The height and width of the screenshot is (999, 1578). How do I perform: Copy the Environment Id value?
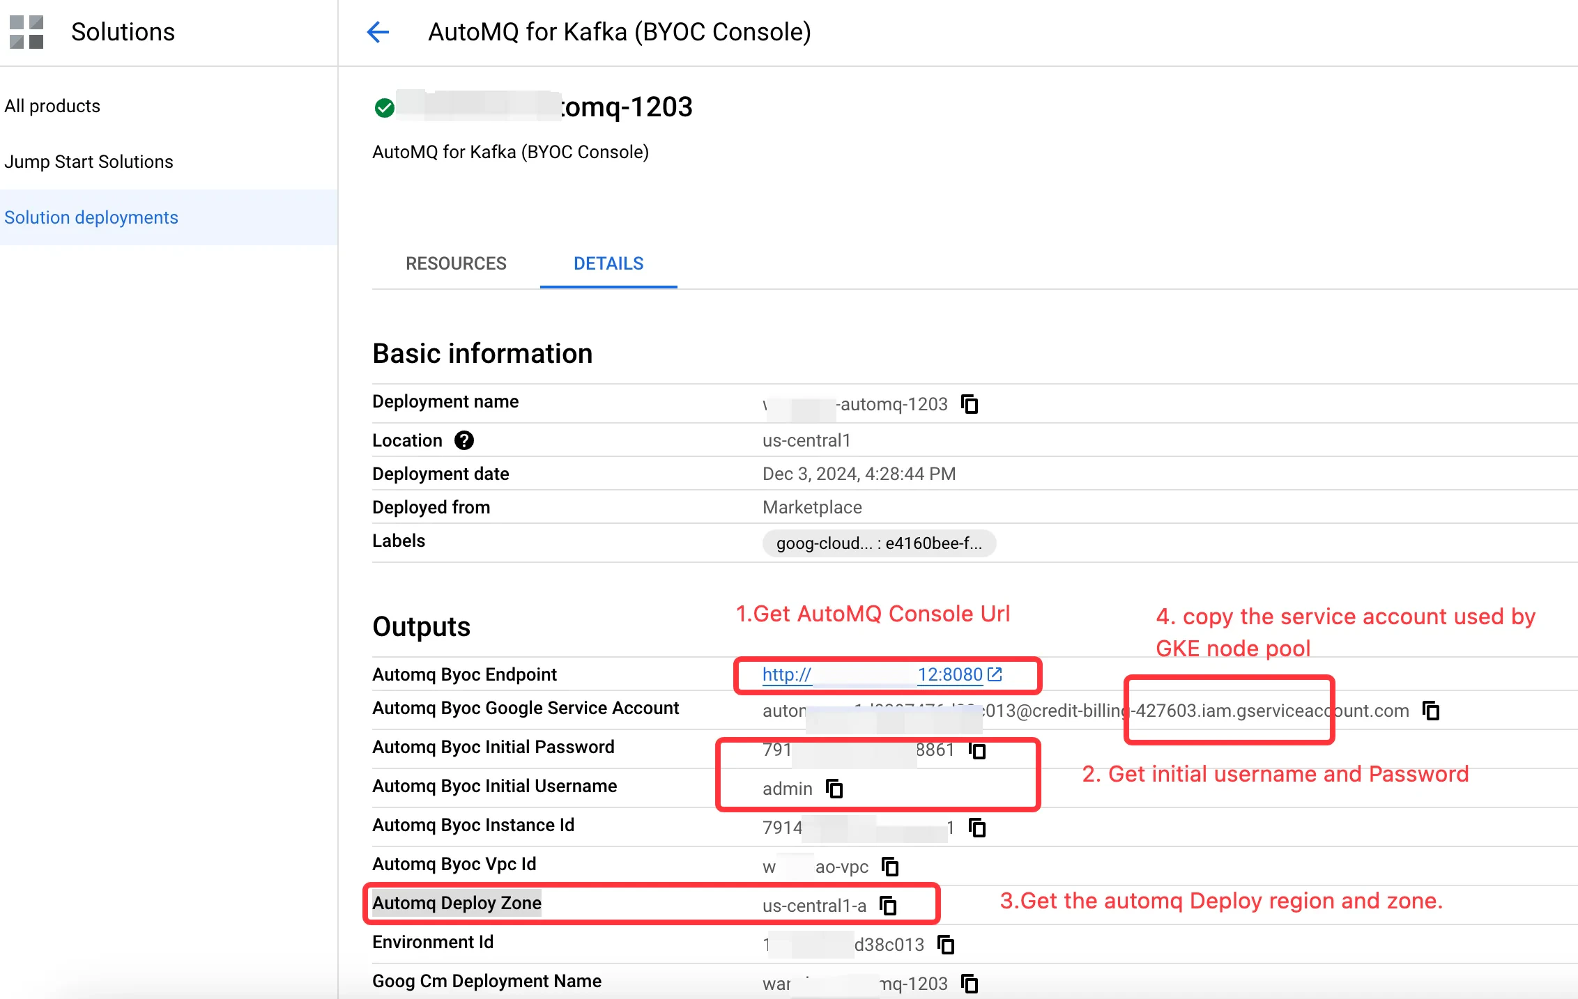(x=946, y=945)
